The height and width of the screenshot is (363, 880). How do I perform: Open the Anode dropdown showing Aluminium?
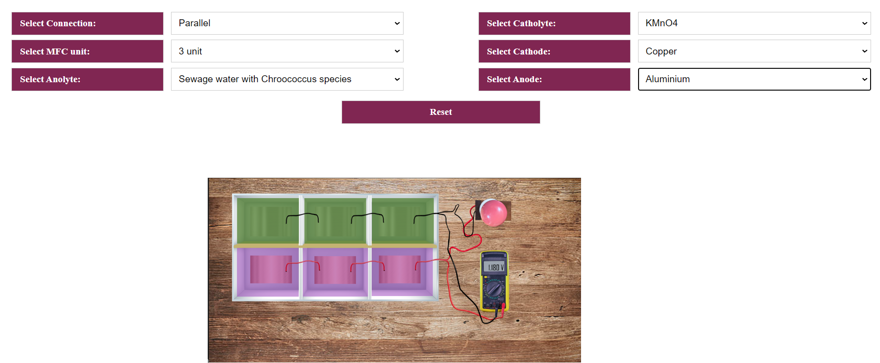click(754, 79)
